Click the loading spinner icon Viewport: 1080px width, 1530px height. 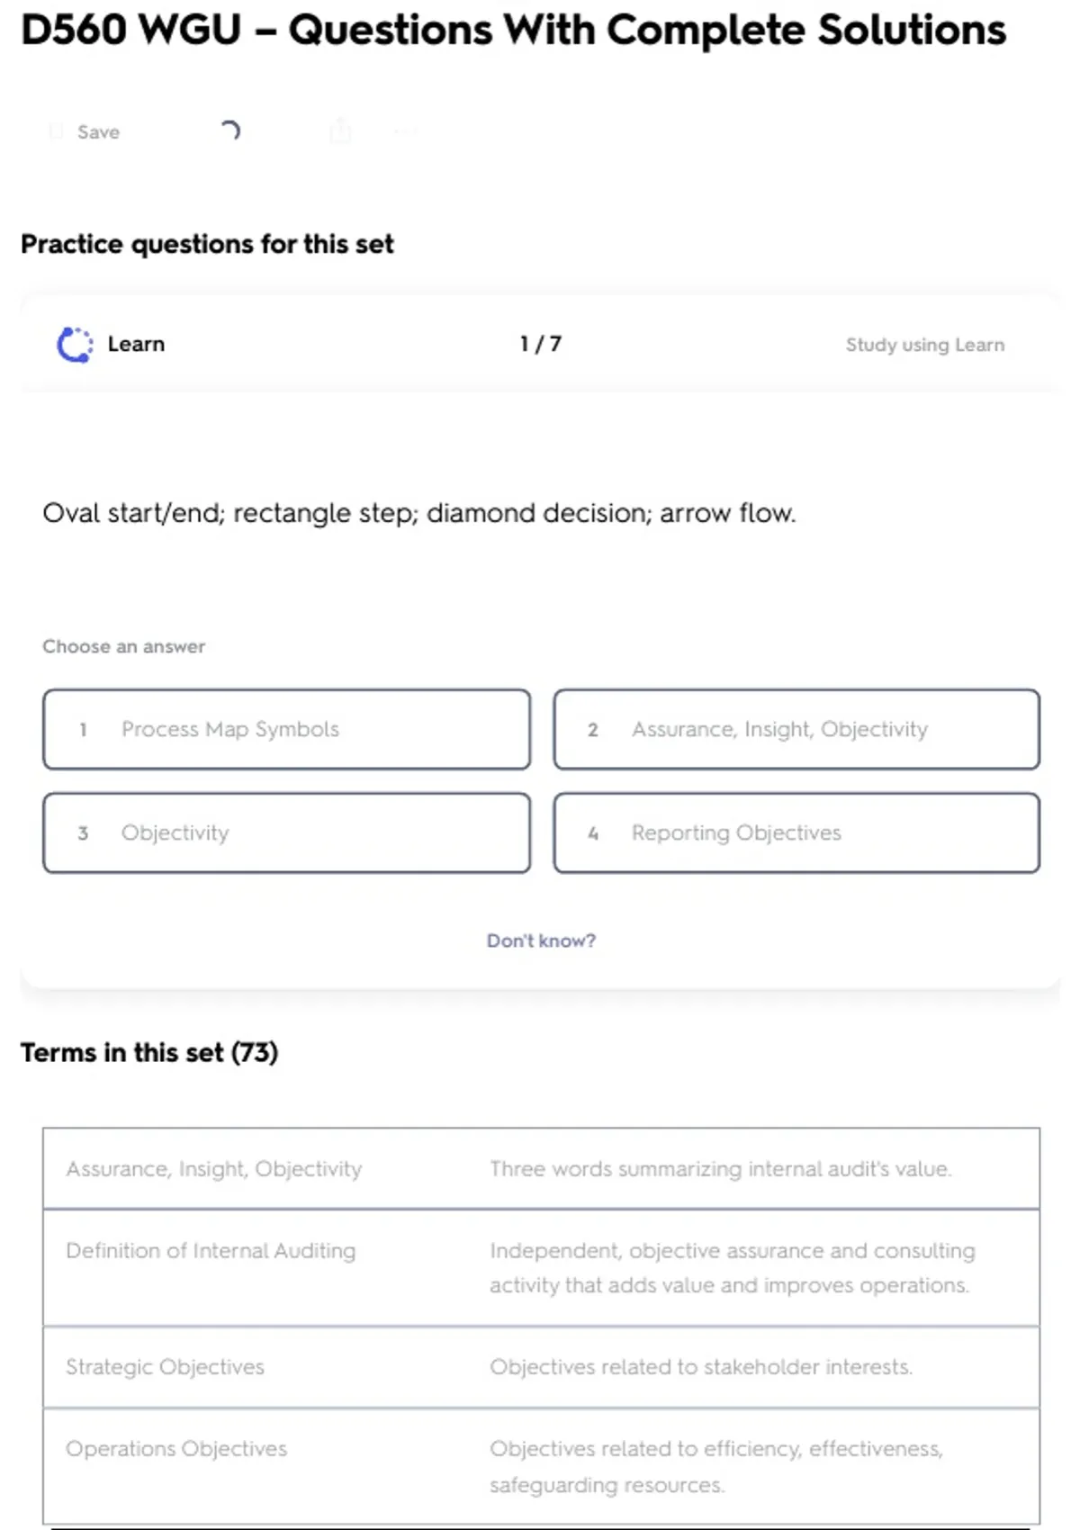coord(230,131)
